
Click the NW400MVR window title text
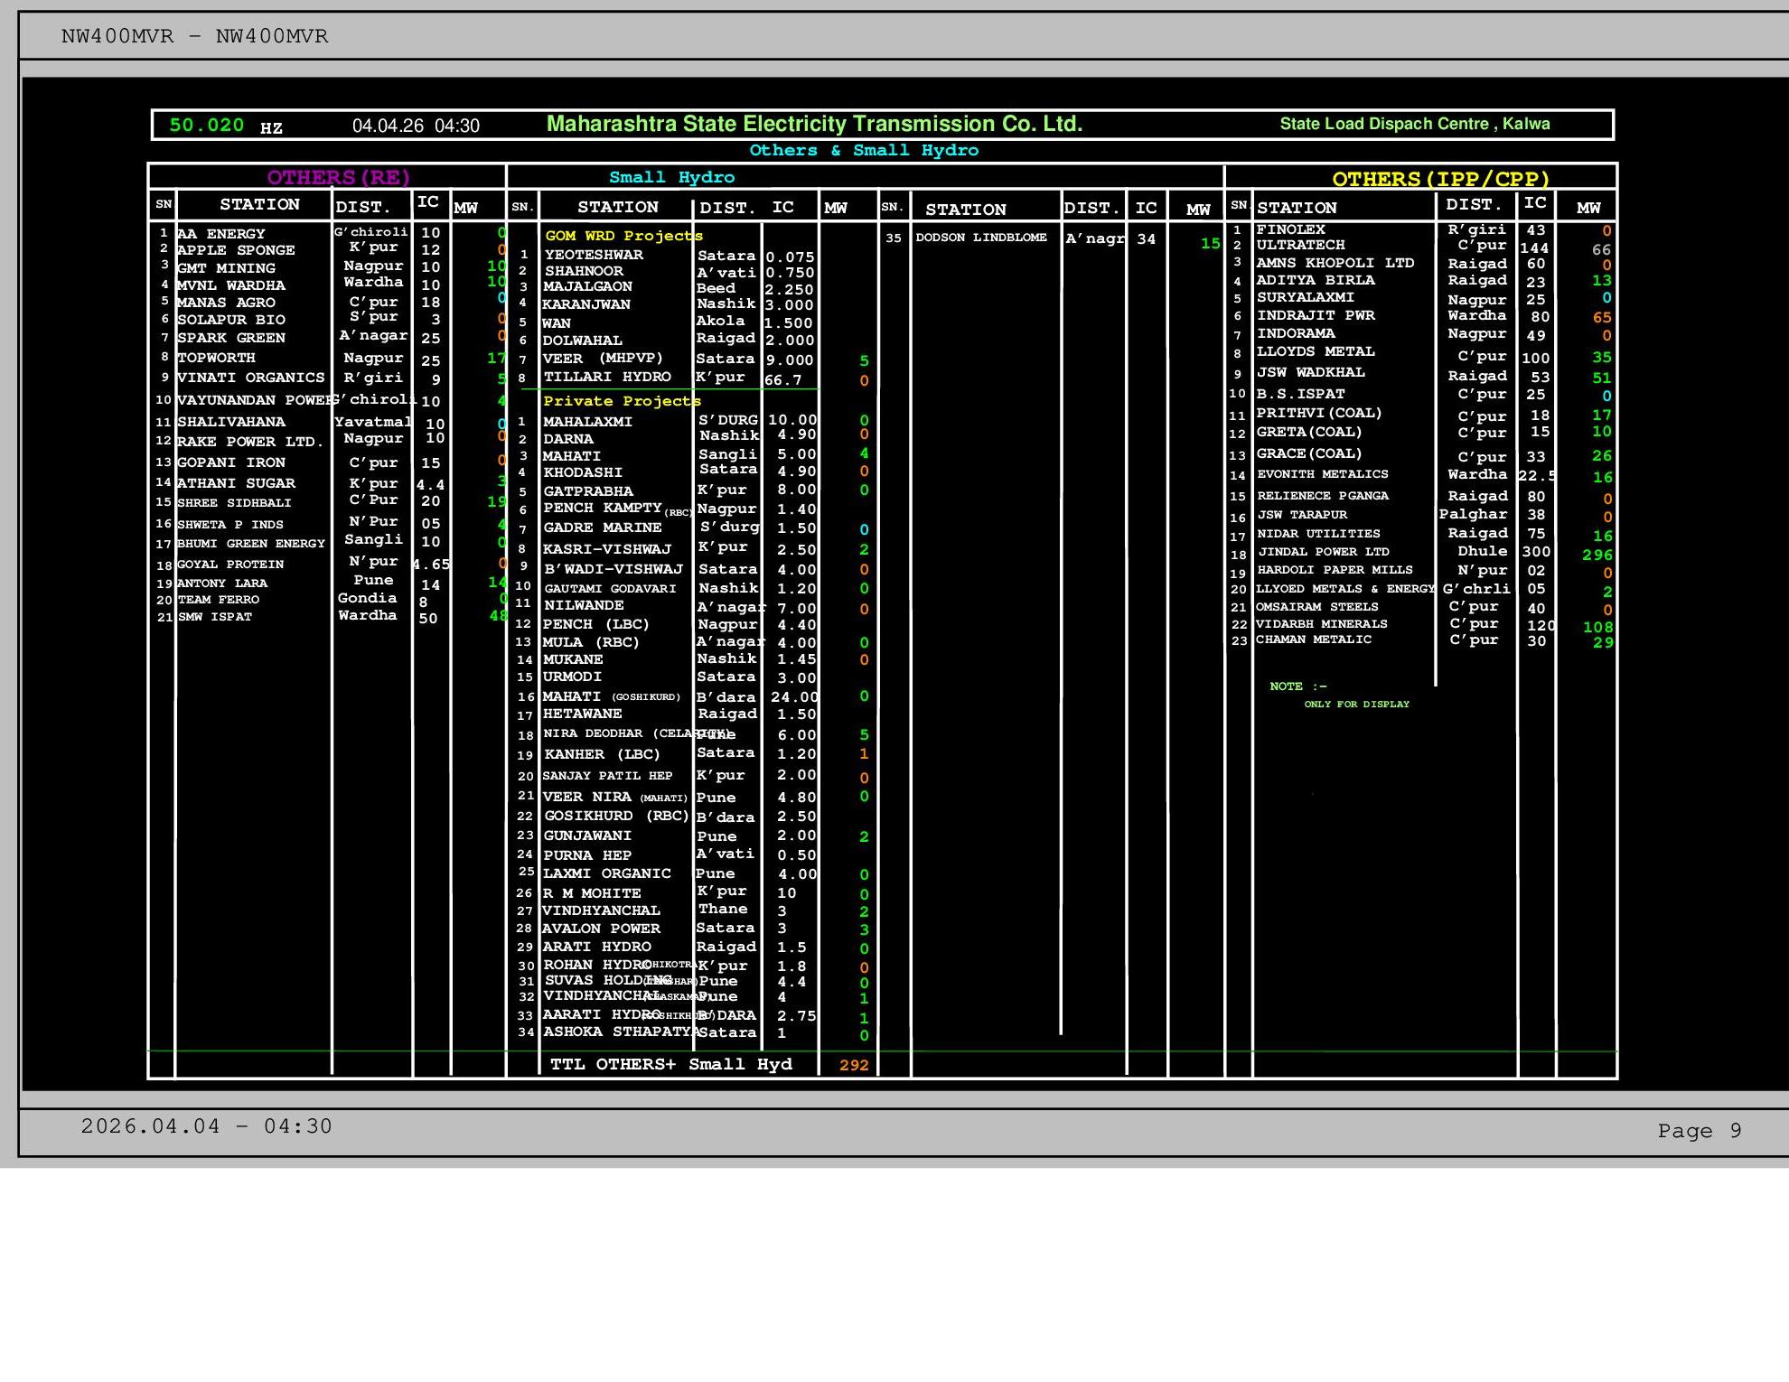coord(194,37)
